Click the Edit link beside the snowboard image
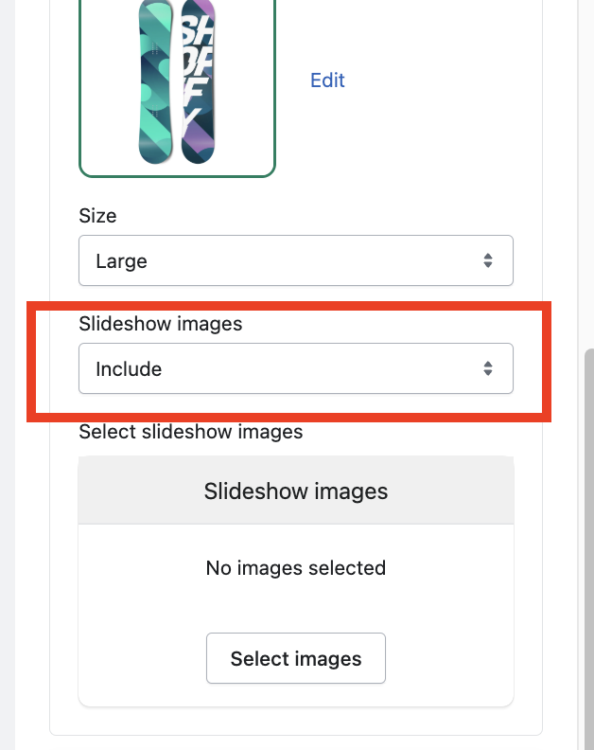The image size is (594, 750). pyautogui.click(x=327, y=80)
